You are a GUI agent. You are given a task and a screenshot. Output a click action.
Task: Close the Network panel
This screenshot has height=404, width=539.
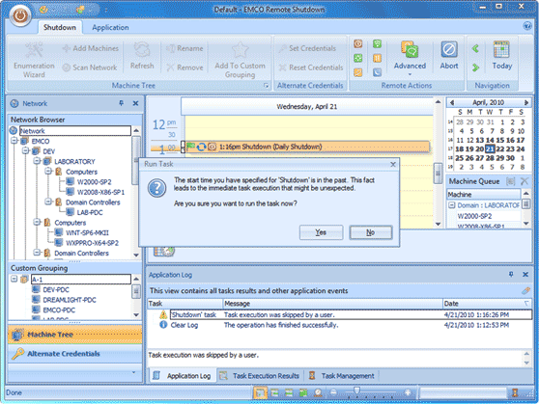pos(135,103)
